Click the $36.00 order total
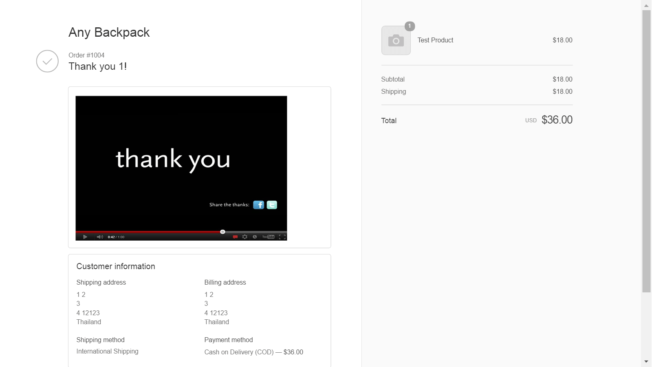Viewport: 652px width, 367px height. [557, 120]
